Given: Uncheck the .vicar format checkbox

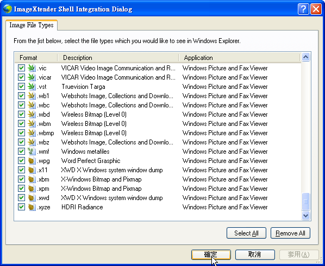Looking at the screenshot, I should coord(21,77).
